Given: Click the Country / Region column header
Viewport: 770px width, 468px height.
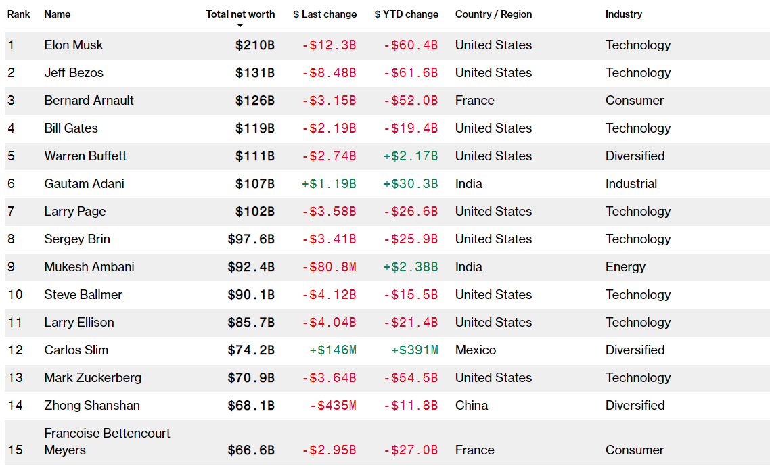Looking at the screenshot, I should click(493, 14).
